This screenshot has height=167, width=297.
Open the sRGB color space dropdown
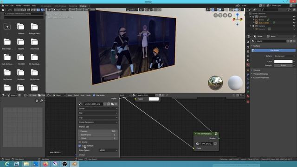pos(108,150)
